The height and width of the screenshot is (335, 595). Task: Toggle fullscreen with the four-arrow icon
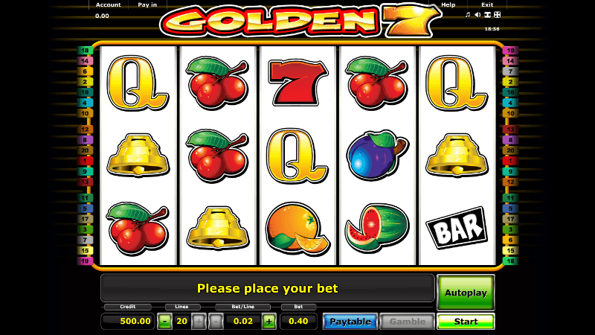coord(497,15)
